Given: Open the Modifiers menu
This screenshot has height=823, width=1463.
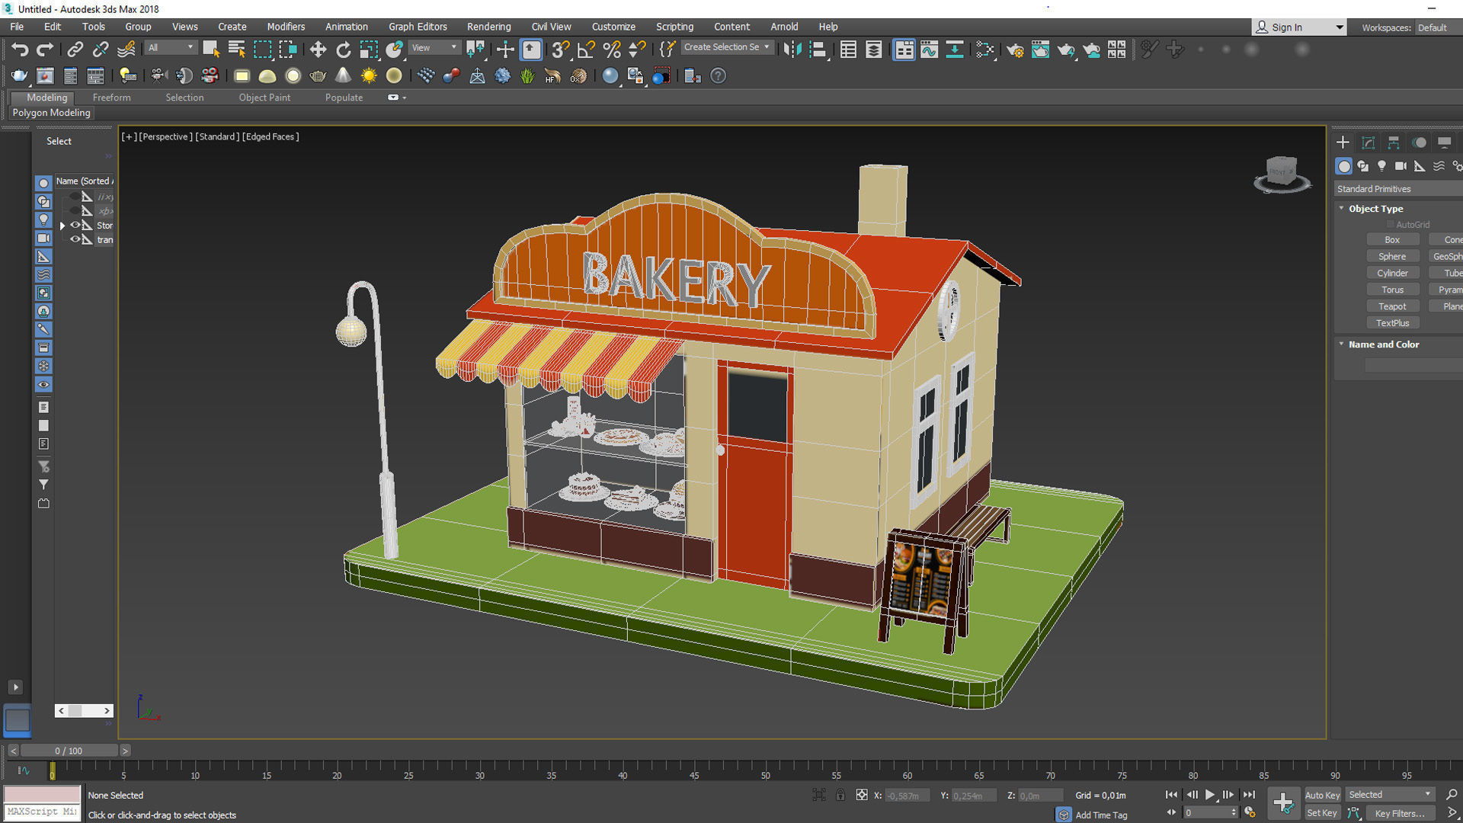Looking at the screenshot, I should coord(286,27).
